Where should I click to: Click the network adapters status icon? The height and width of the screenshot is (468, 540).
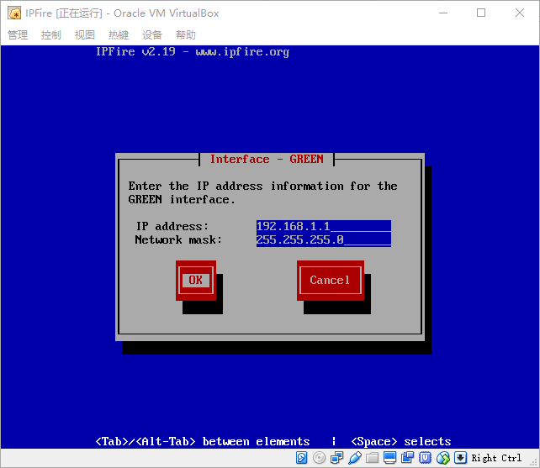coord(336,458)
